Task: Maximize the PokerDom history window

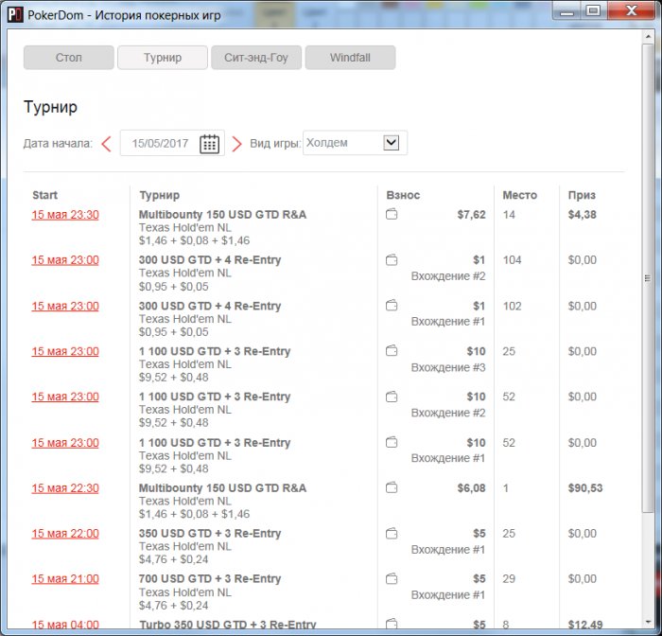Action: click(x=594, y=10)
